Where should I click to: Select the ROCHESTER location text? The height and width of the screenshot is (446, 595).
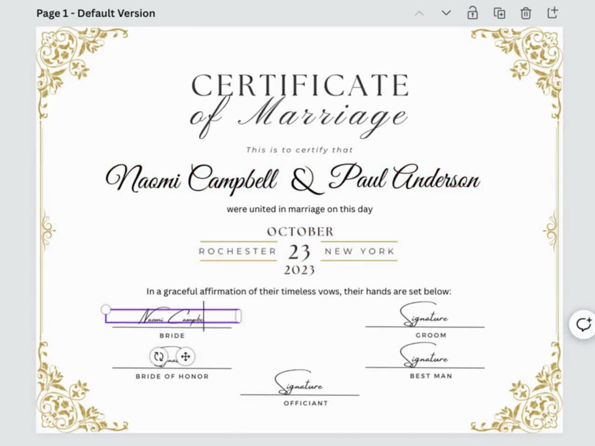tap(238, 251)
